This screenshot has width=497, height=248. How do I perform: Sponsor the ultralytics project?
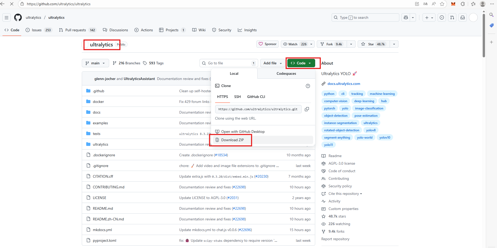(x=268, y=44)
